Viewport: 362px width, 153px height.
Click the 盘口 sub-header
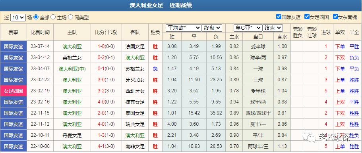(x=258, y=36)
